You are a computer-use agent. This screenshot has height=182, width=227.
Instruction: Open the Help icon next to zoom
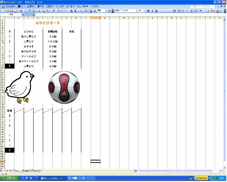pyautogui.click(x=110, y=11)
